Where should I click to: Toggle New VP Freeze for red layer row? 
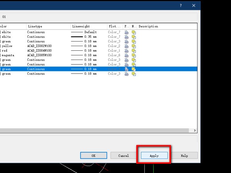pyautogui.click(x=134, y=51)
